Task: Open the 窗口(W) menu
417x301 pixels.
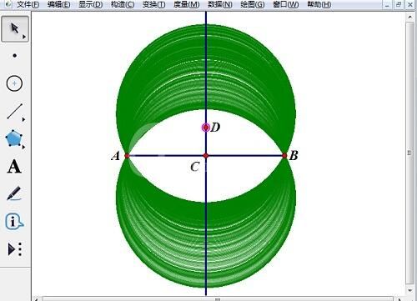Action: click(285, 4)
